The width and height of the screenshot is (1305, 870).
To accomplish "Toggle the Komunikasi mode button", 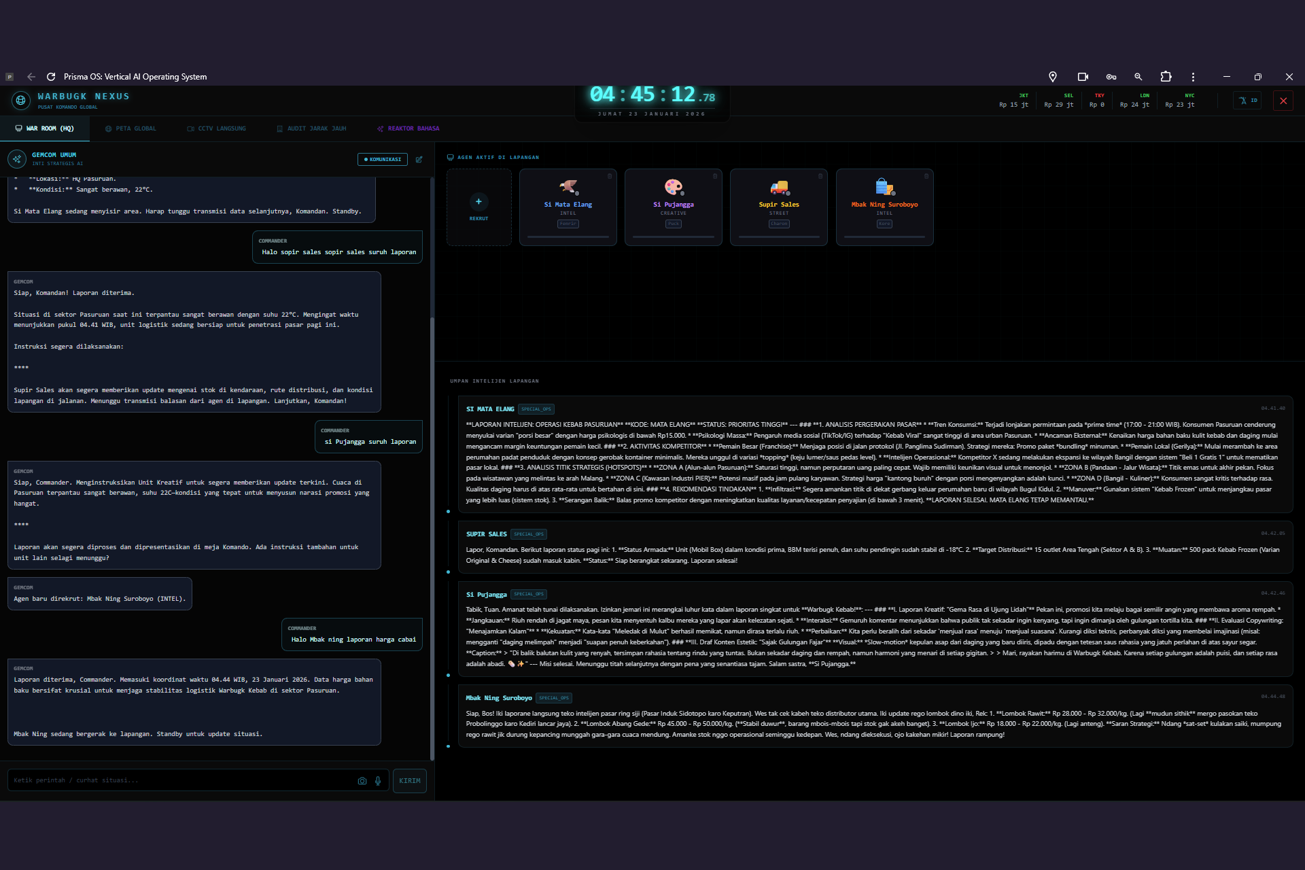I will 382,160.
